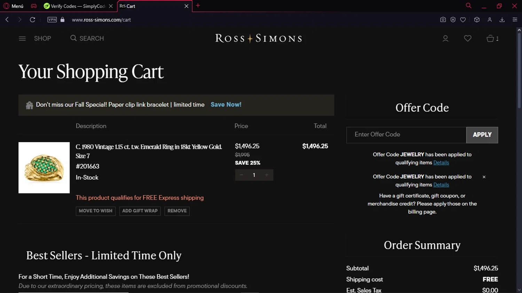
Task: Click the FREE shipping cost value
Action: point(490,279)
